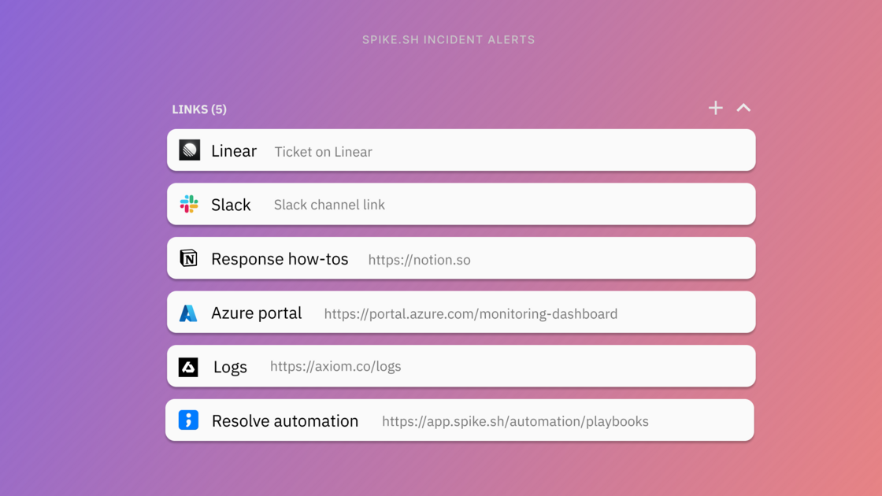Click the white add-link plus symbol
This screenshot has width=882, height=496.
point(715,108)
